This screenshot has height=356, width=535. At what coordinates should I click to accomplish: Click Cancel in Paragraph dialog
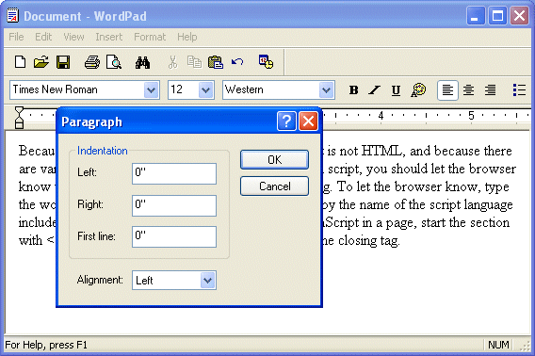pos(274,186)
